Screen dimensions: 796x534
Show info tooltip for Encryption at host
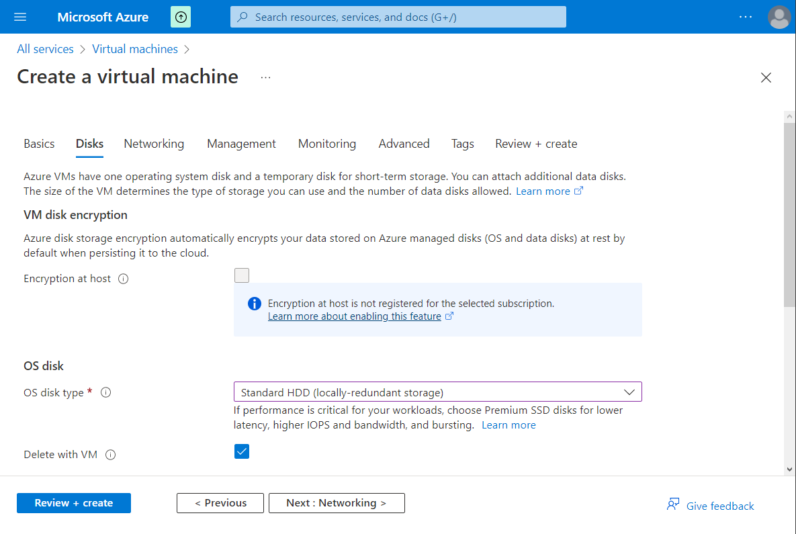pos(124,279)
